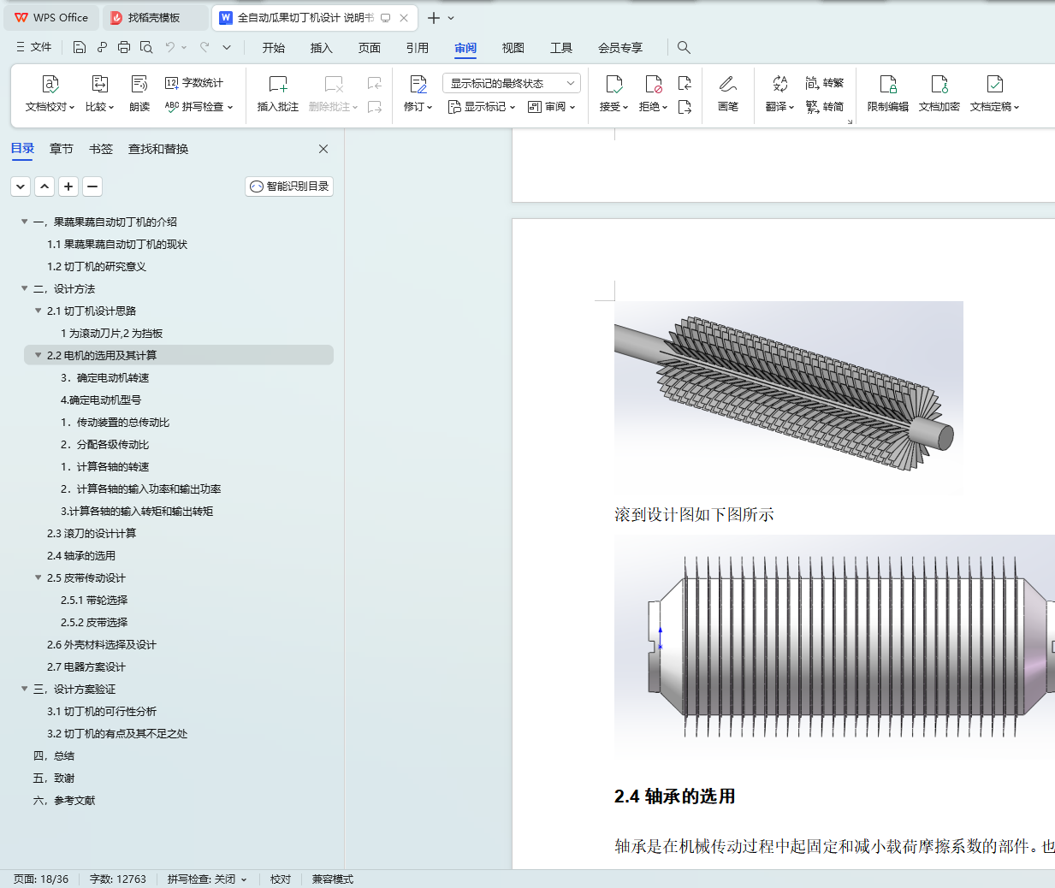
Task: Open the 显示标记 dropdown
Action: coord(482,107)
